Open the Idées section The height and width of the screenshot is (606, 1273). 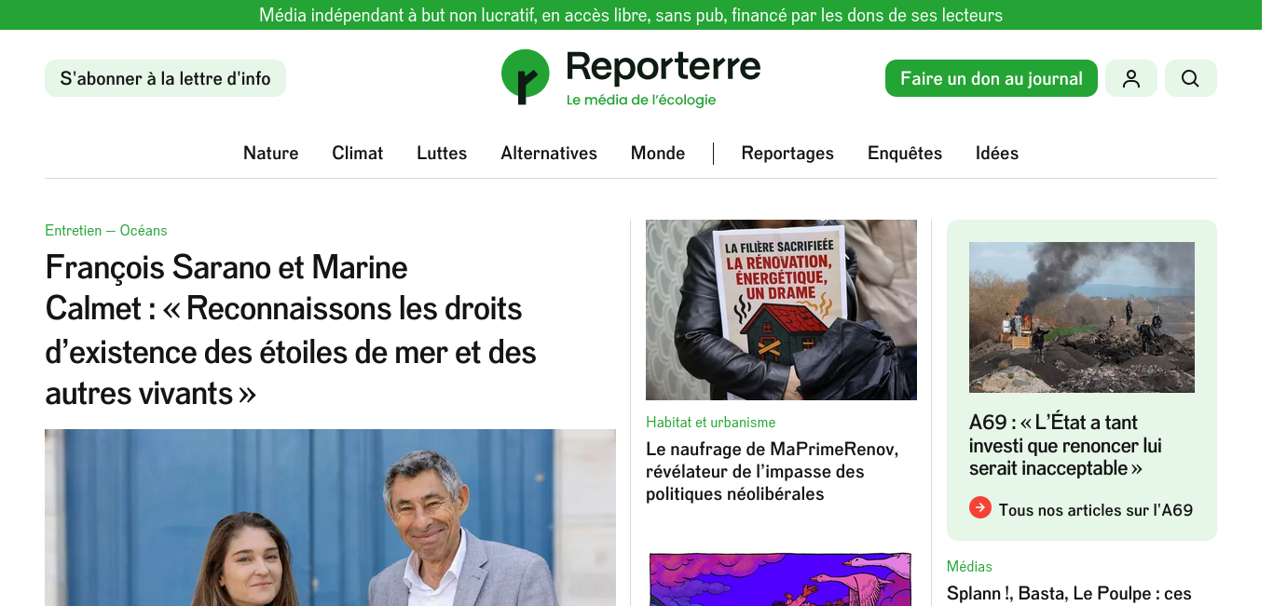tap(997, 153)
